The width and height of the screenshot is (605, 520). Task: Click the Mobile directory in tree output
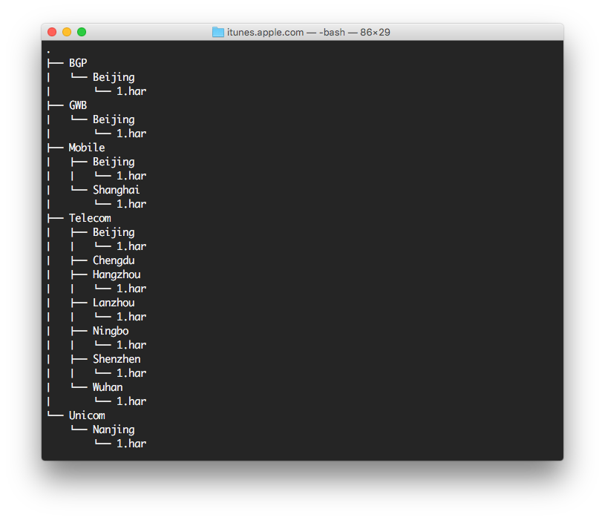[x=87, y=148]
